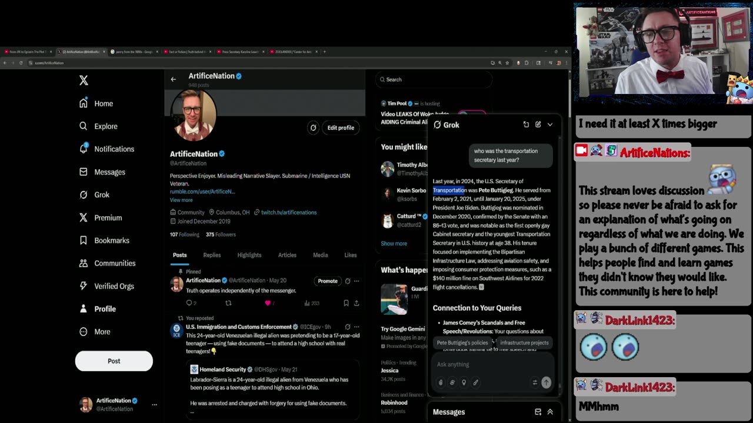The image size is (753, 423).
Task: Click the Grok icon on the pinned post
Action: coord(348,281)
